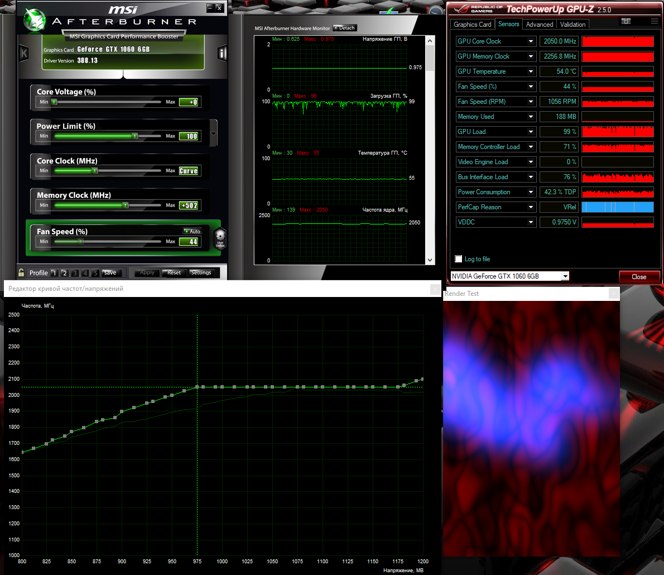Click the MSI Afterburner logo icon

pos(35,19)
